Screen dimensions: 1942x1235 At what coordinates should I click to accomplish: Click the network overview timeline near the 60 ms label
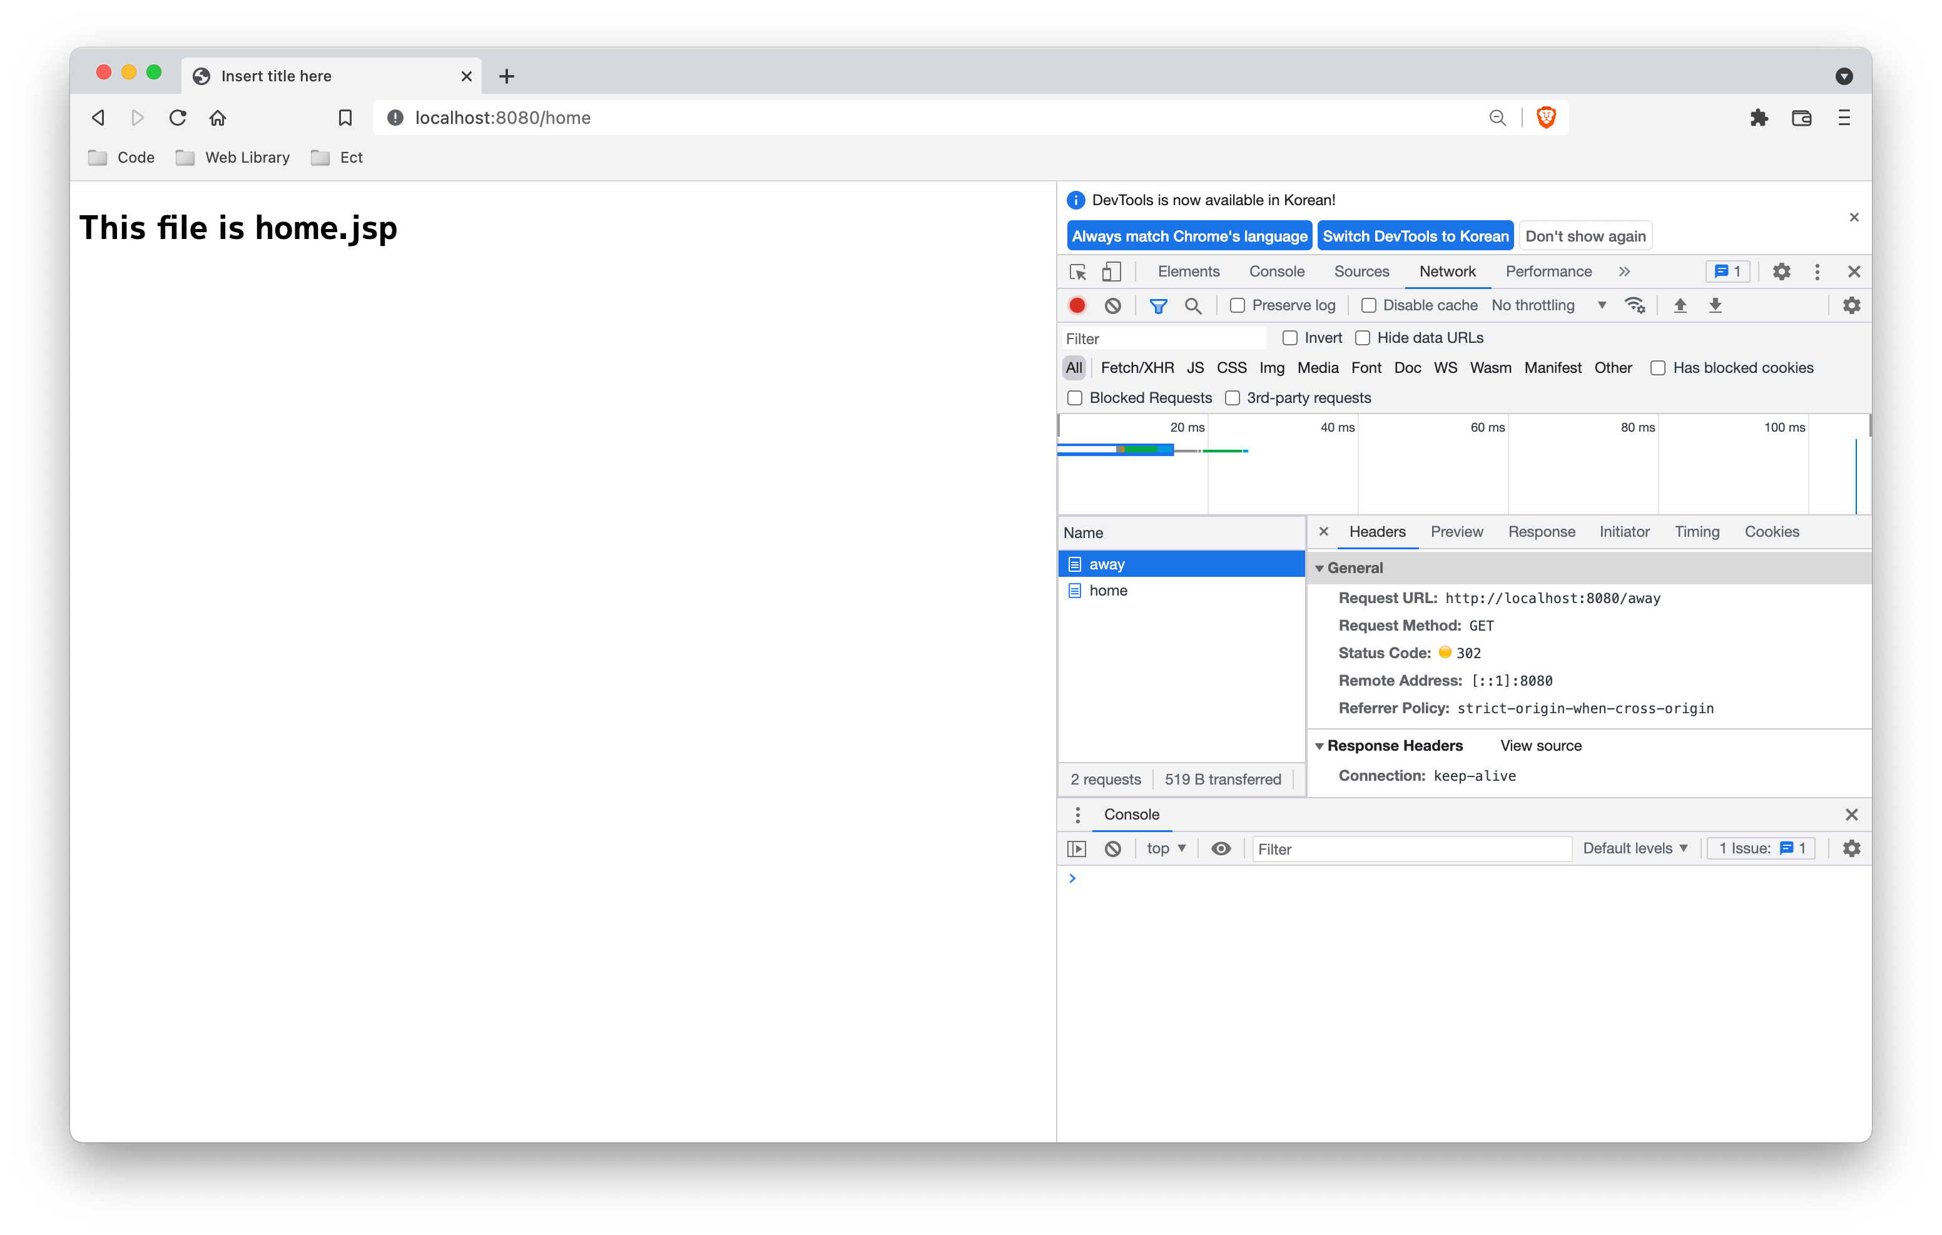point(1488,427)
